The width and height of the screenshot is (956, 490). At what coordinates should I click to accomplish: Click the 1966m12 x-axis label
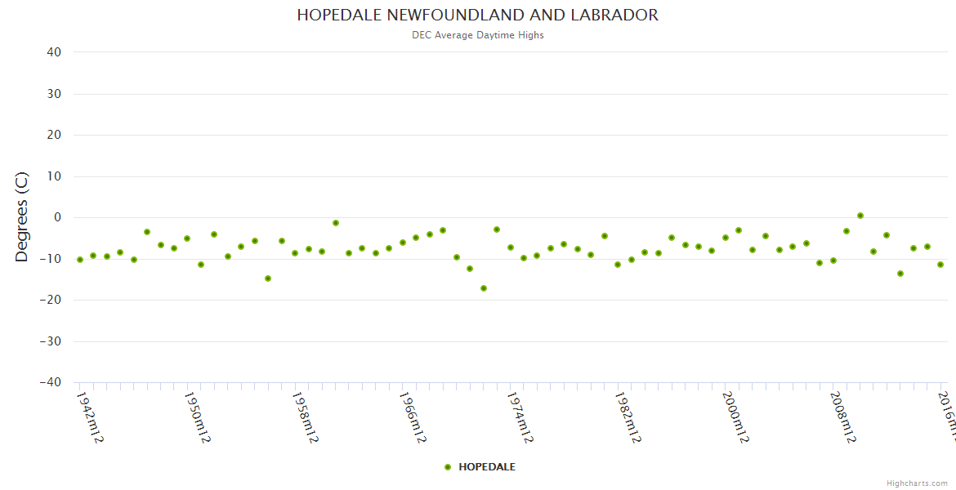(x=413, y=416)
